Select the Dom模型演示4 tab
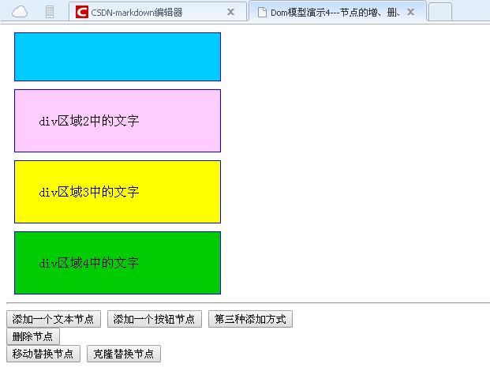 (x=338, y=12)
